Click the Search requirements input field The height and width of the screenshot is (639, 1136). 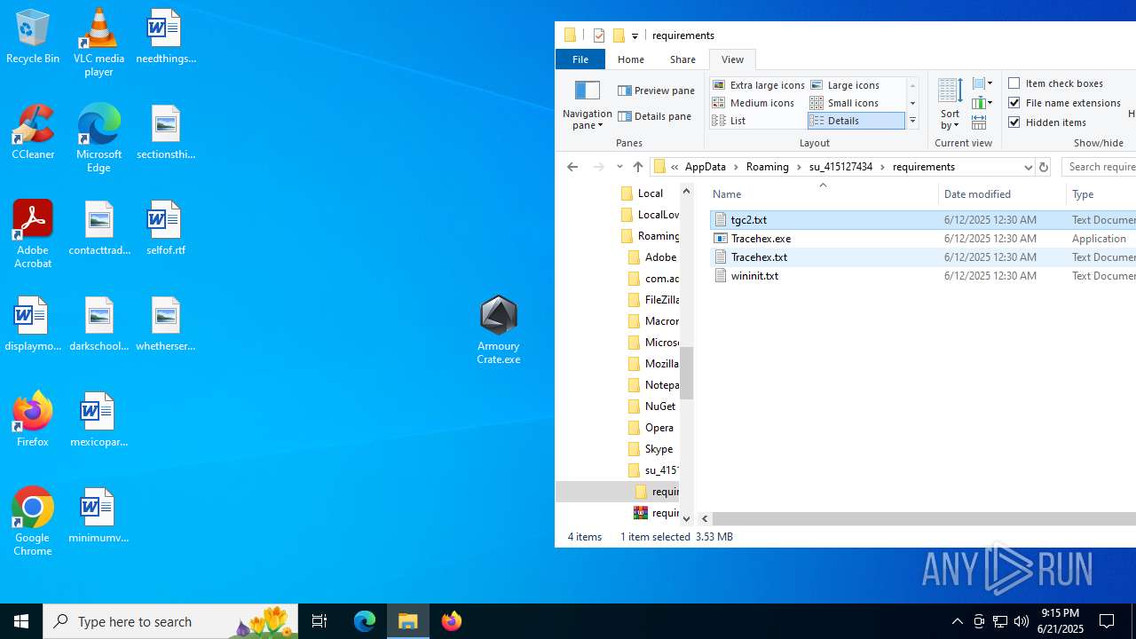pos(1100,167)
